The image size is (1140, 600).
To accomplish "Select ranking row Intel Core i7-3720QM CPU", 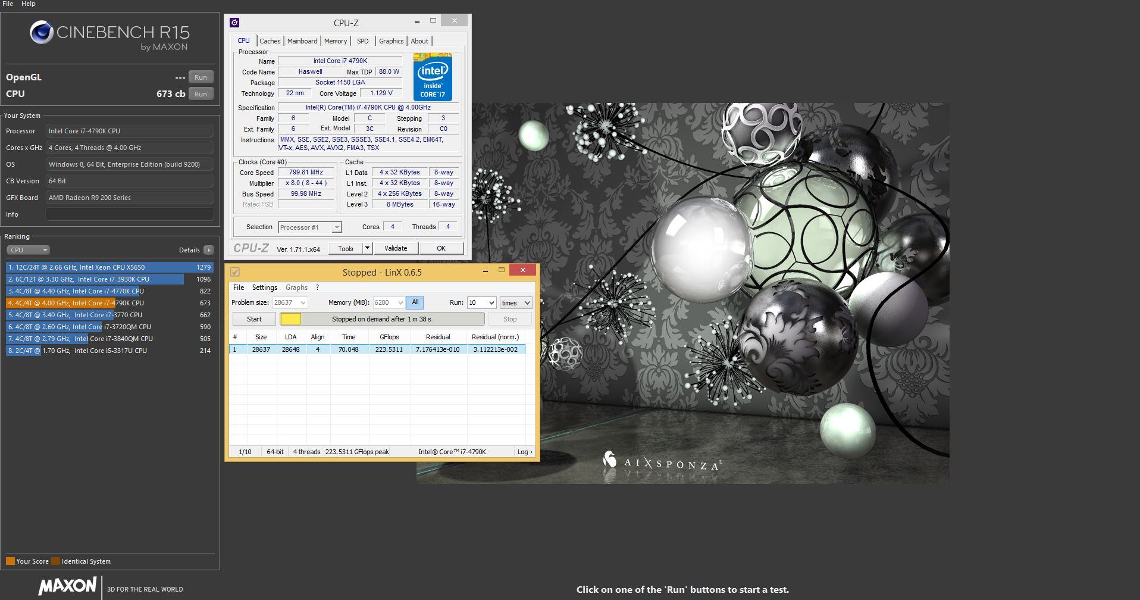I will click(109, 327).
